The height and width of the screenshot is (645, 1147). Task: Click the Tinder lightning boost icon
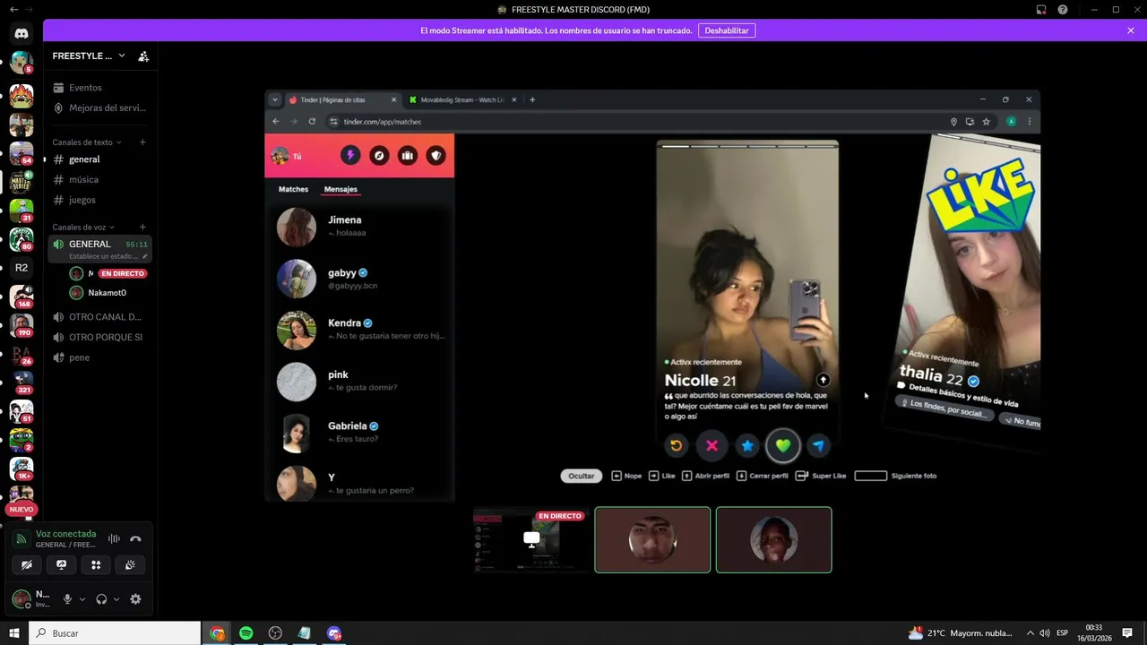coord(350,156)
